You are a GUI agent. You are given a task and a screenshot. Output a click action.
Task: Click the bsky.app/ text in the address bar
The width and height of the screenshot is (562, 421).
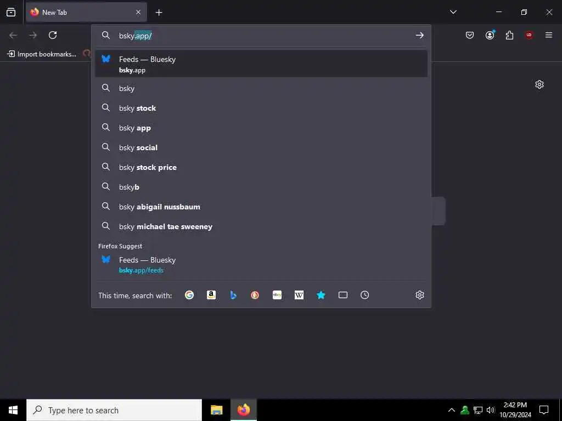pyautogui.click(x=136, y=36)
